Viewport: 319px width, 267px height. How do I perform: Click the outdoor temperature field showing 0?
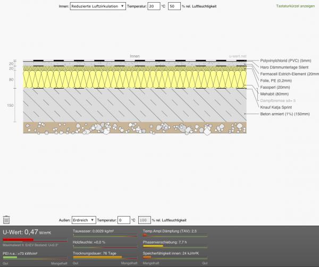coord(124,219)
